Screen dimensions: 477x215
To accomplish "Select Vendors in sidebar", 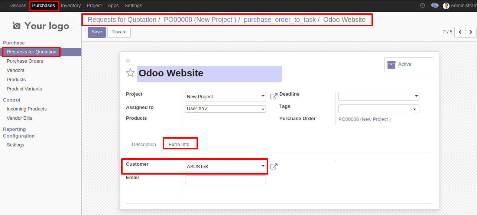I will tap(16, 70).
